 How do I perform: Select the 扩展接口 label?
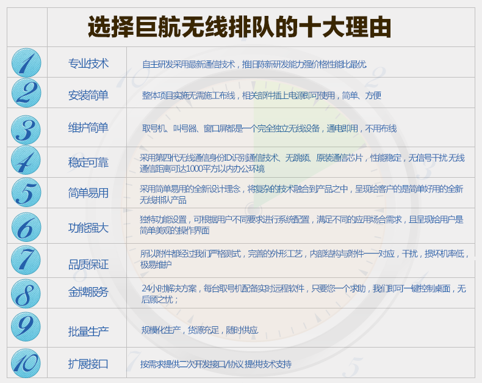(x=88, y=363)
